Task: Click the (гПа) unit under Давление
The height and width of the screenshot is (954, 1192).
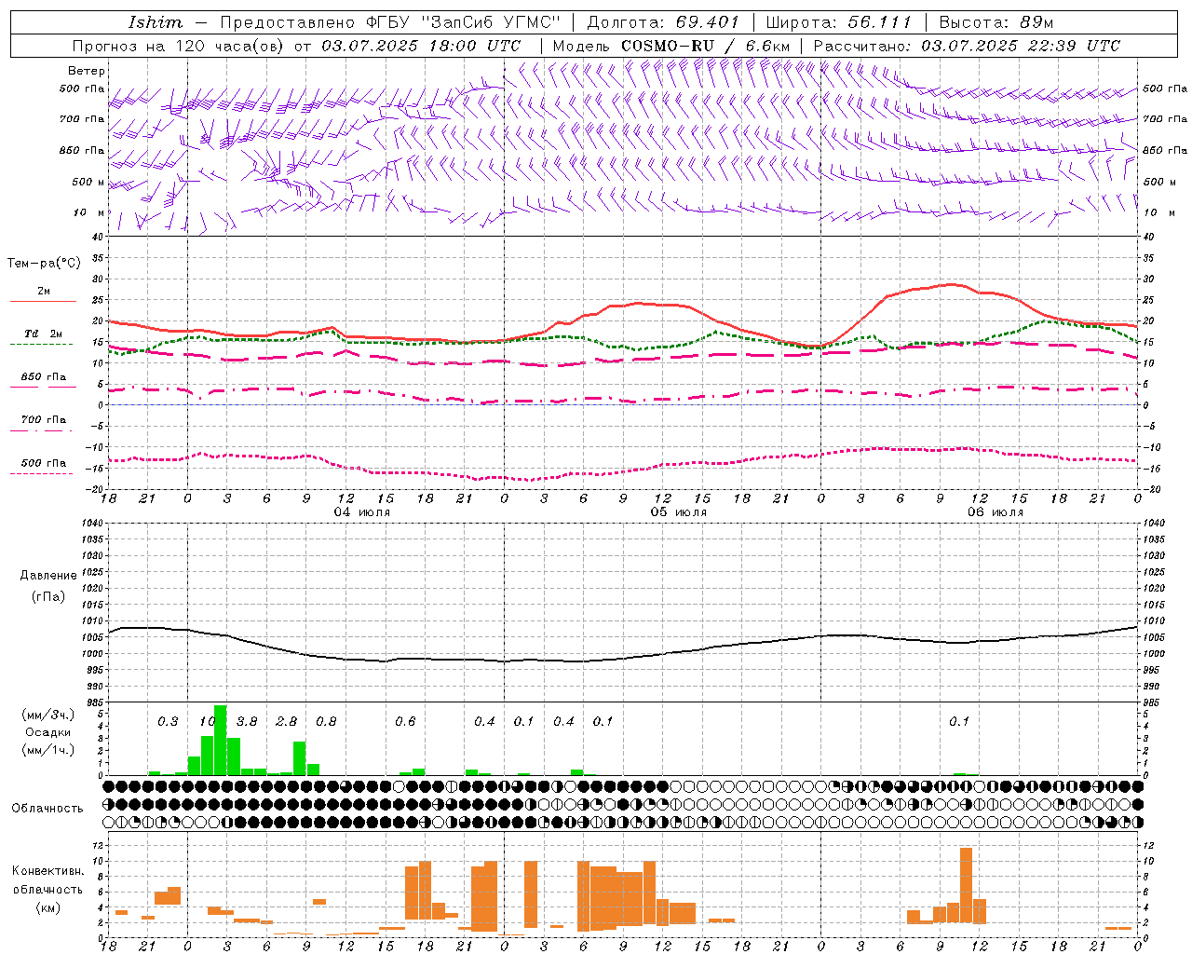Action: pos(48,597)
